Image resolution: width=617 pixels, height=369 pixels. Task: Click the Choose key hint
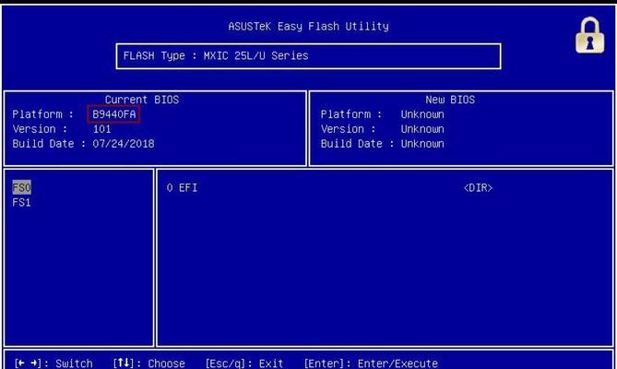point(149,363)
